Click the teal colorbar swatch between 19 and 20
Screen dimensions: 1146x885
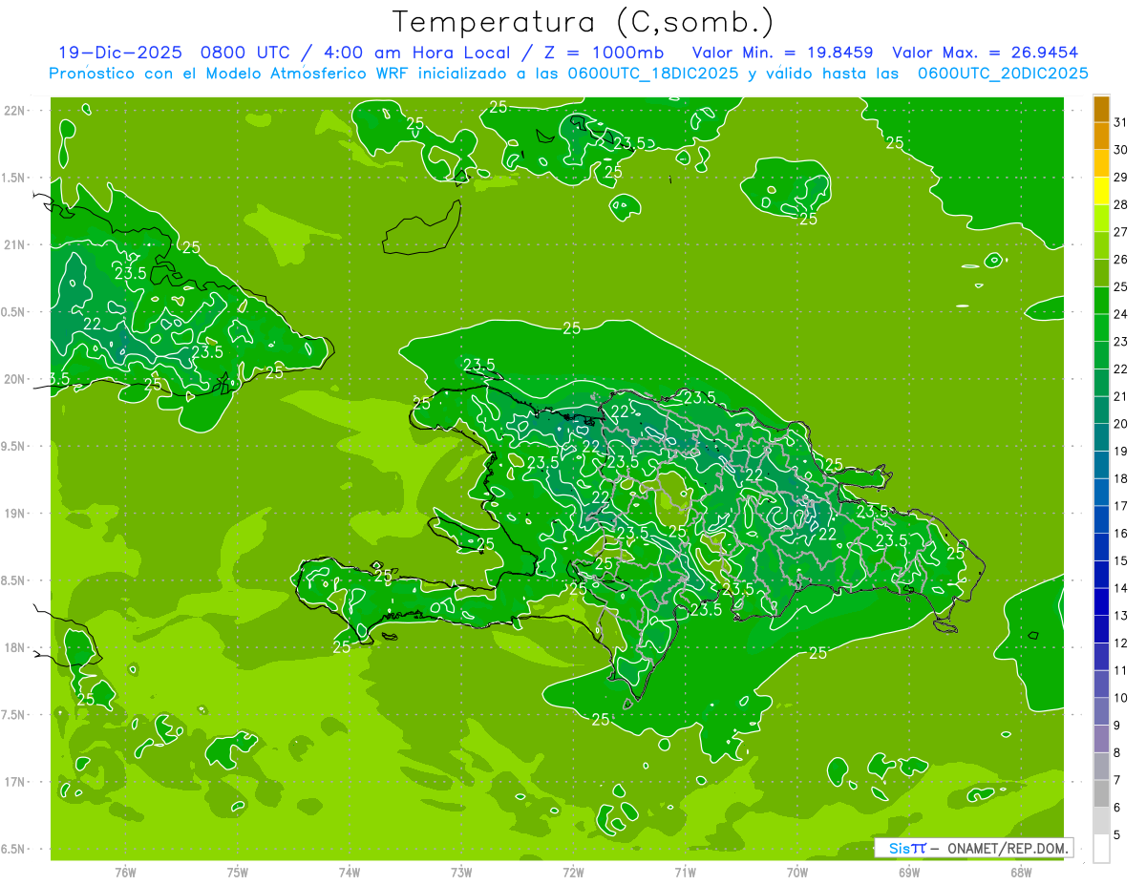click(1101, 437)
